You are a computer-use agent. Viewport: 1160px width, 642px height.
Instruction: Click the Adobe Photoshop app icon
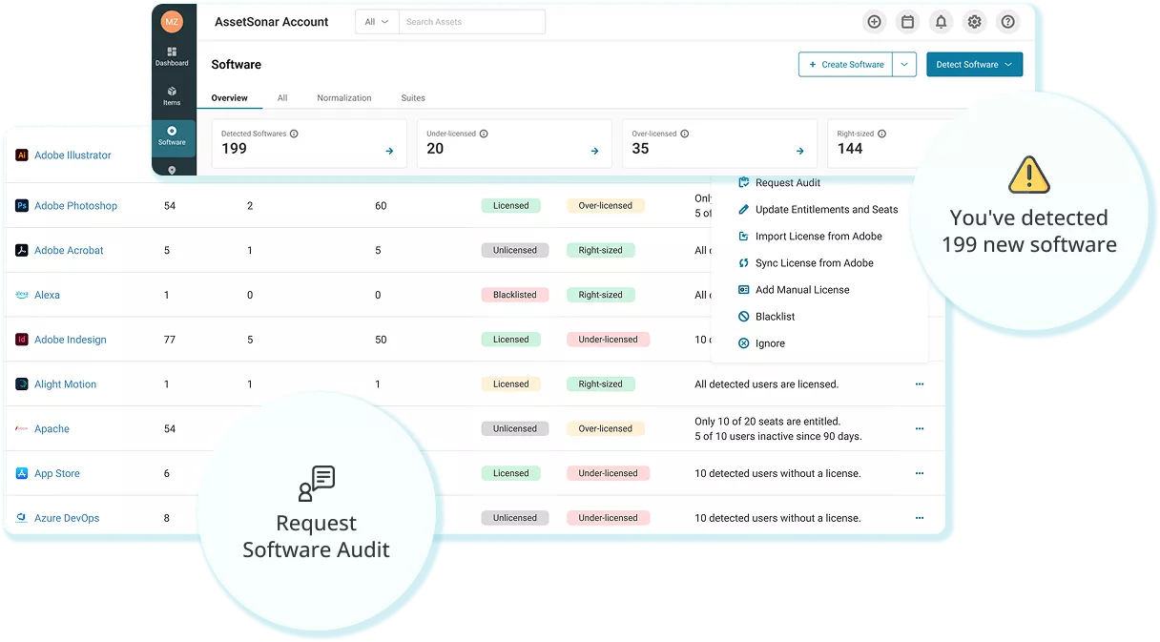pyautogui.click(x=22, y=205)
